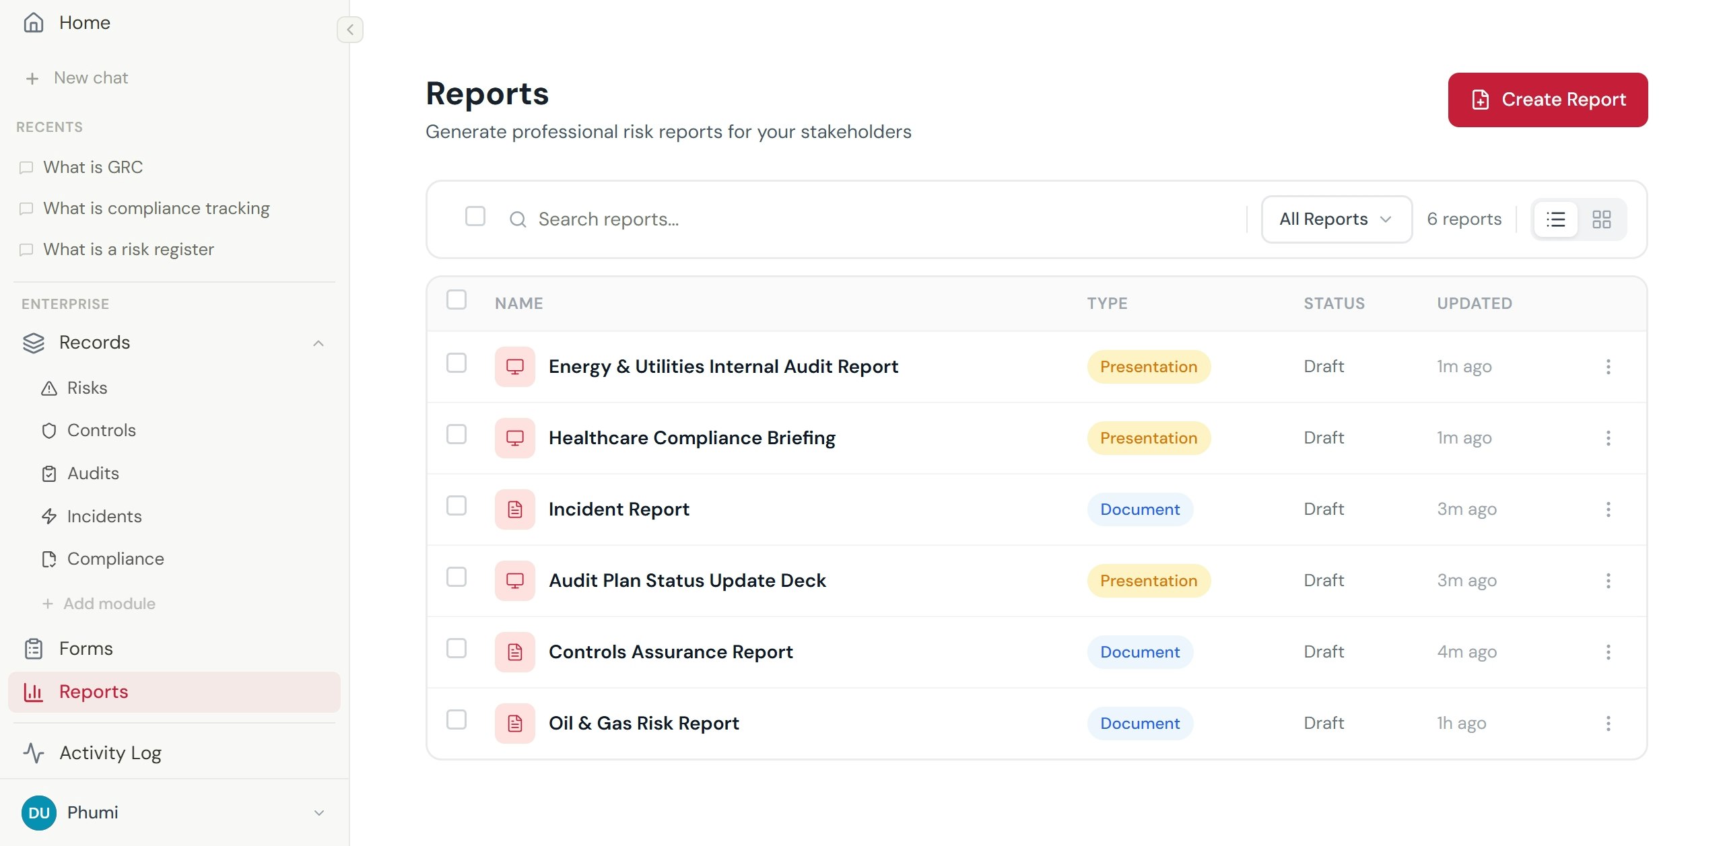Viewport: 1723px width, 846px height.
Task: Open the Forms section in sidebar
Action: click(x=86, y=649)
